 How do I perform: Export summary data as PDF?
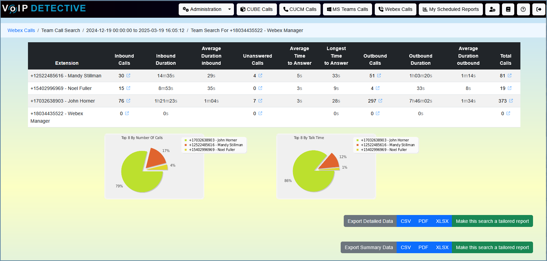(423, 247)
